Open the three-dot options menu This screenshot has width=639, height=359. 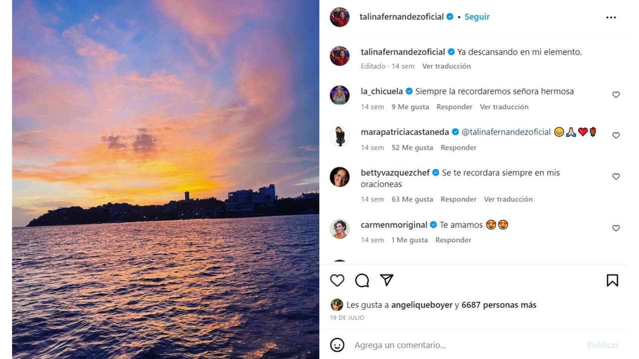(x=611, y=17)
